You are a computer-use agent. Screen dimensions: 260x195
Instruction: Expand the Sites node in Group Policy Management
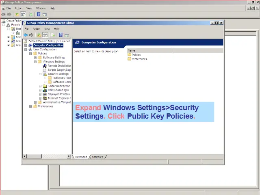[8, 37]
